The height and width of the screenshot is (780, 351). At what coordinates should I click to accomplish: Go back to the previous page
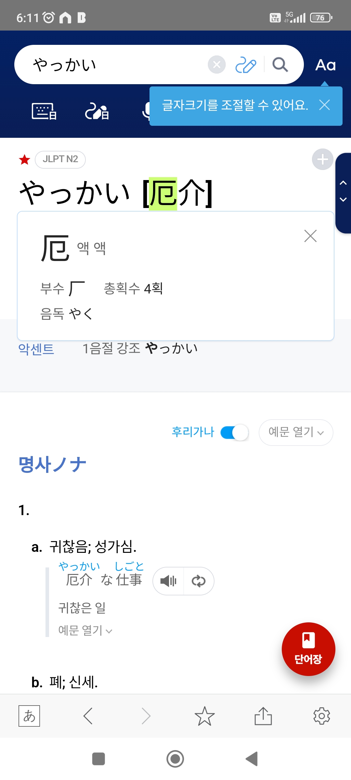tap(88, 716)
